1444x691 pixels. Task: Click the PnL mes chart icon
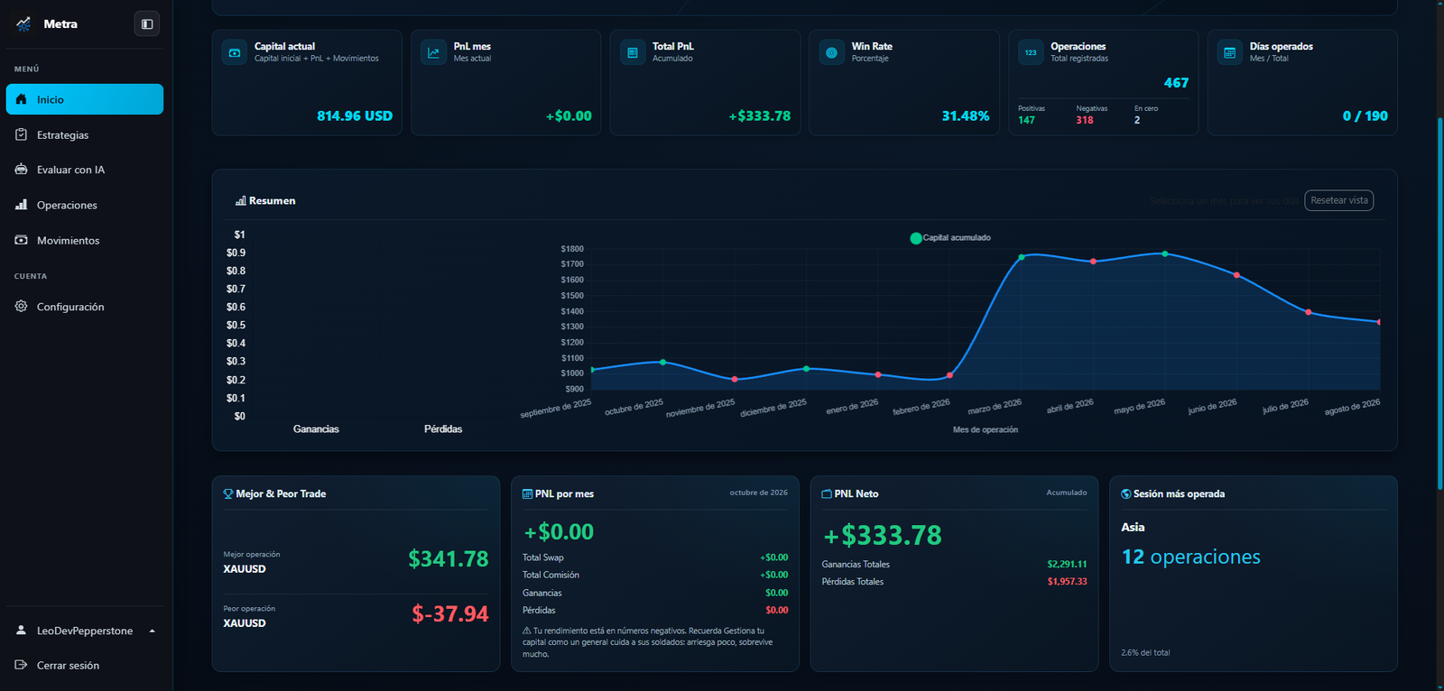pyautogui.click(x=433, y=52)
